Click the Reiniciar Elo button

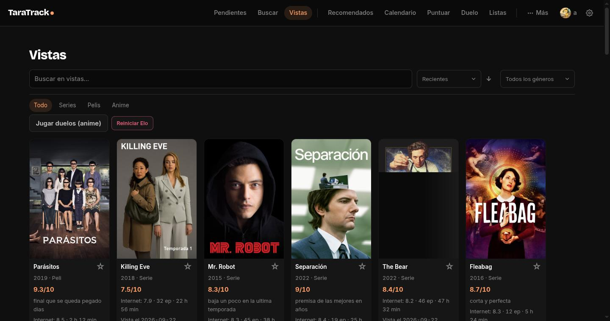coord(132,123)
